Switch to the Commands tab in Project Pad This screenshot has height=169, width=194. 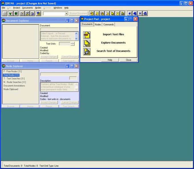(x=108, y=25)
